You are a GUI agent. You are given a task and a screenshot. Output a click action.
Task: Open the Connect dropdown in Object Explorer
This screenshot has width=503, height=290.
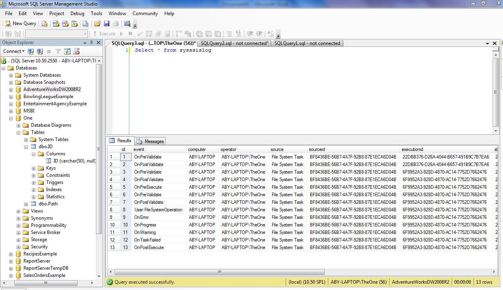tap(14, 51)
